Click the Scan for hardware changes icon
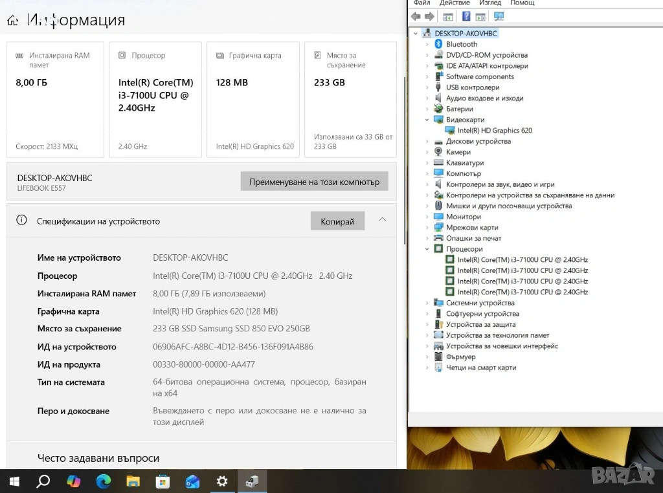Image resolution: width=663 pixels, height=493 pixels. coord(499,17)
